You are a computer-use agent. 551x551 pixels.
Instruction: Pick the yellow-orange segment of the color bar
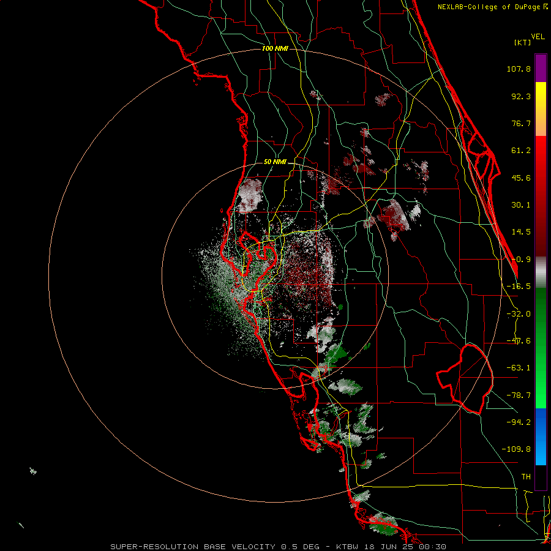click(541, 109)
